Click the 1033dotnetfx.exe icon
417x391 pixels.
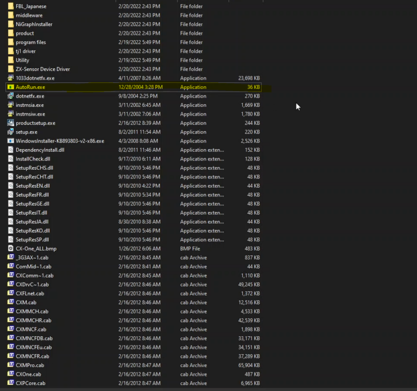coord(10,78)
